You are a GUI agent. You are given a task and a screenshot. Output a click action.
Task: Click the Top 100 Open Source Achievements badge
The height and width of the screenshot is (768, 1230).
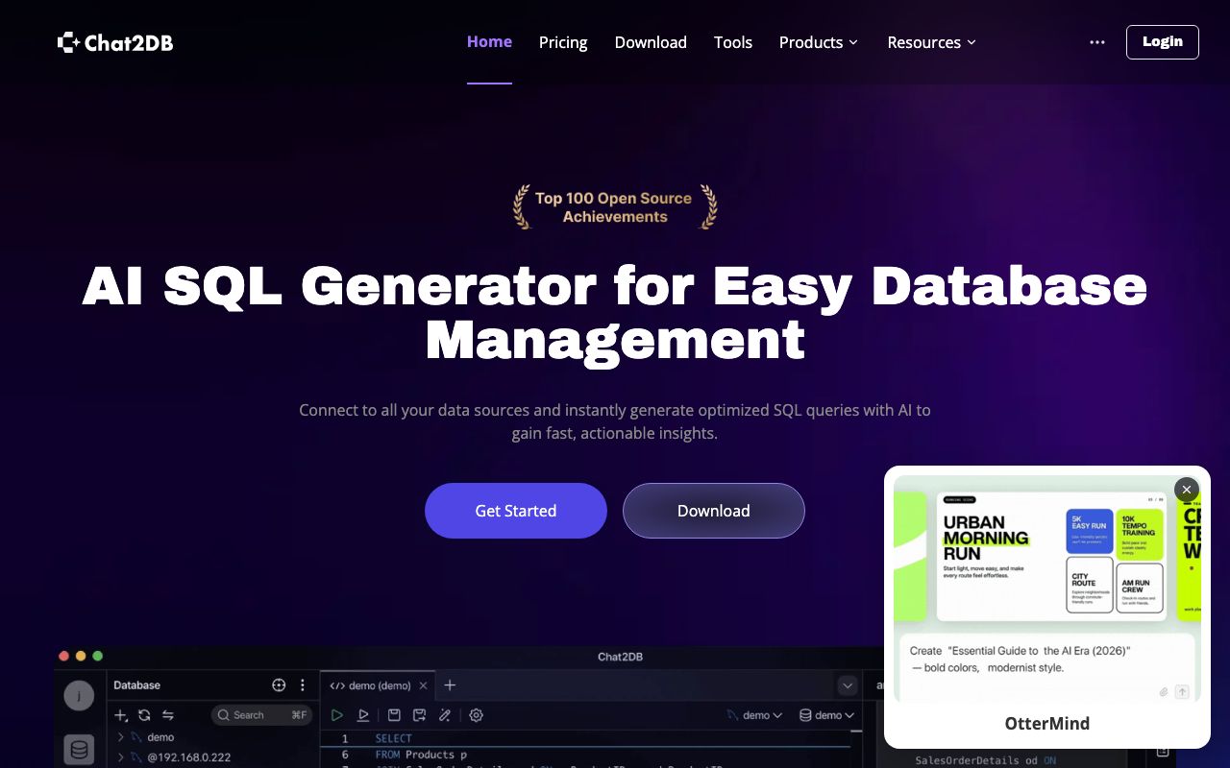tap(615, 207)
